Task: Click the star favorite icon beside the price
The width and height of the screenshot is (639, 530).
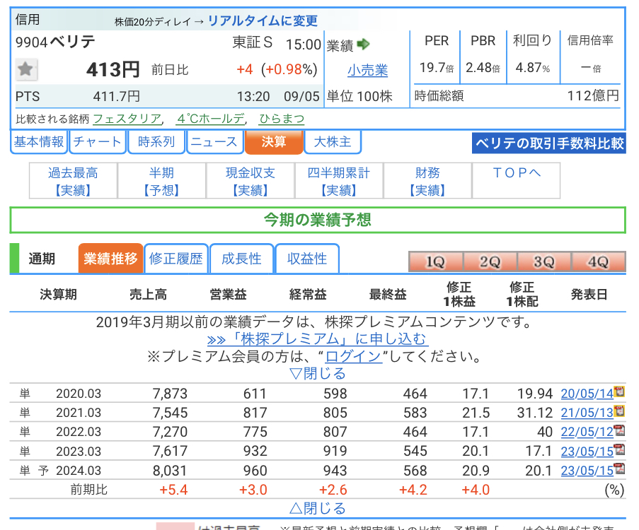Action: [x=25, y=69]
